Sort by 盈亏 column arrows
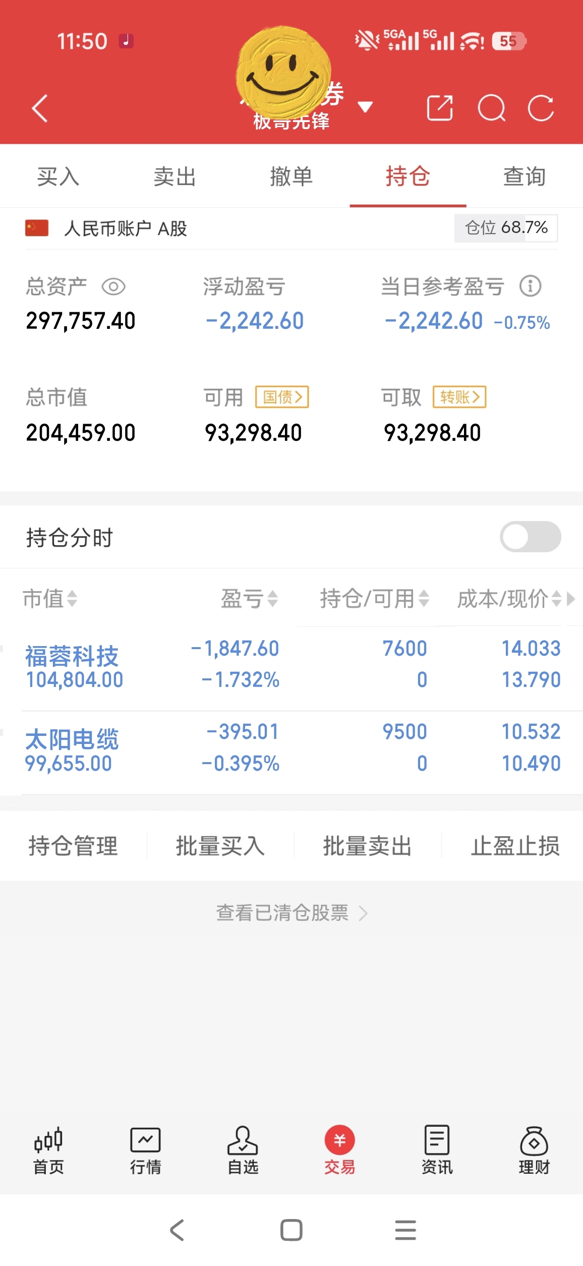The image size is (583, 1266). coord(250,599)
